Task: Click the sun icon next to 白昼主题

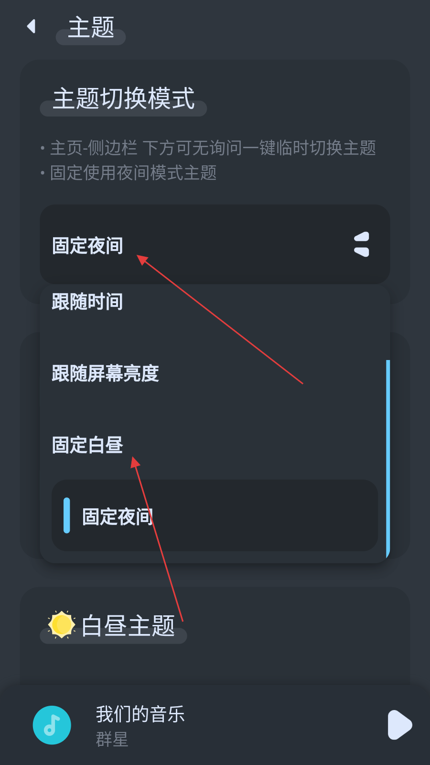Action: (62, 624)
